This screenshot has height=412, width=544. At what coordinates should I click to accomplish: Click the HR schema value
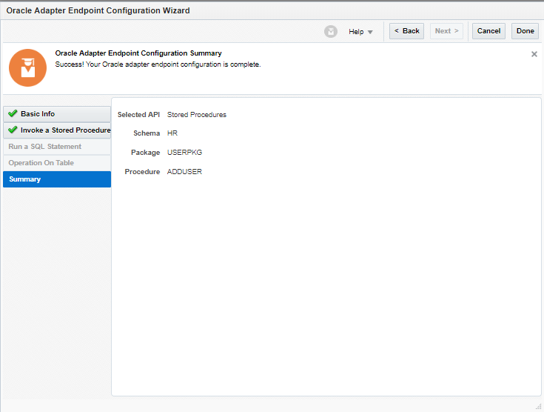[x=172, y=133]
